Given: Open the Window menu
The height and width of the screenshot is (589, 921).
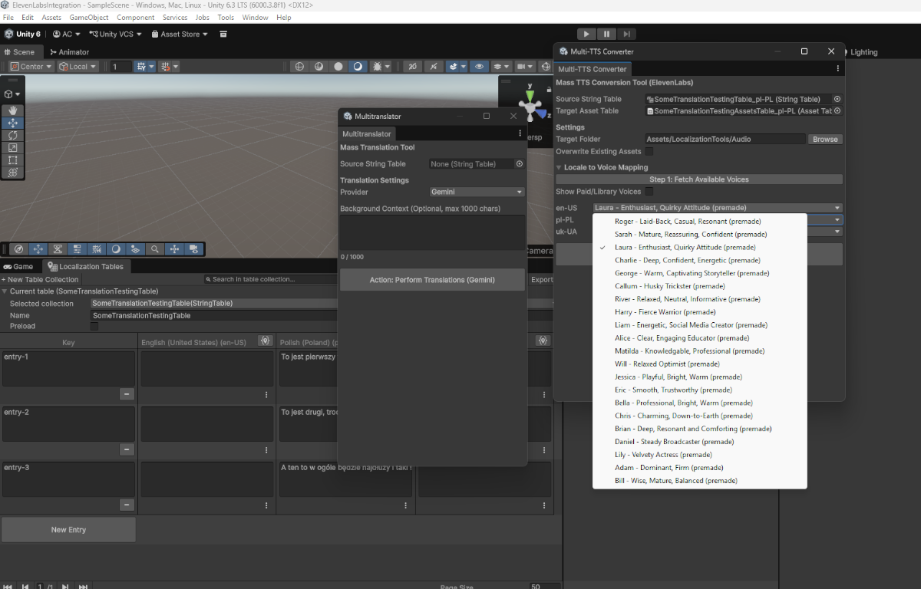Looking at the screenshot, I should 255,17.
